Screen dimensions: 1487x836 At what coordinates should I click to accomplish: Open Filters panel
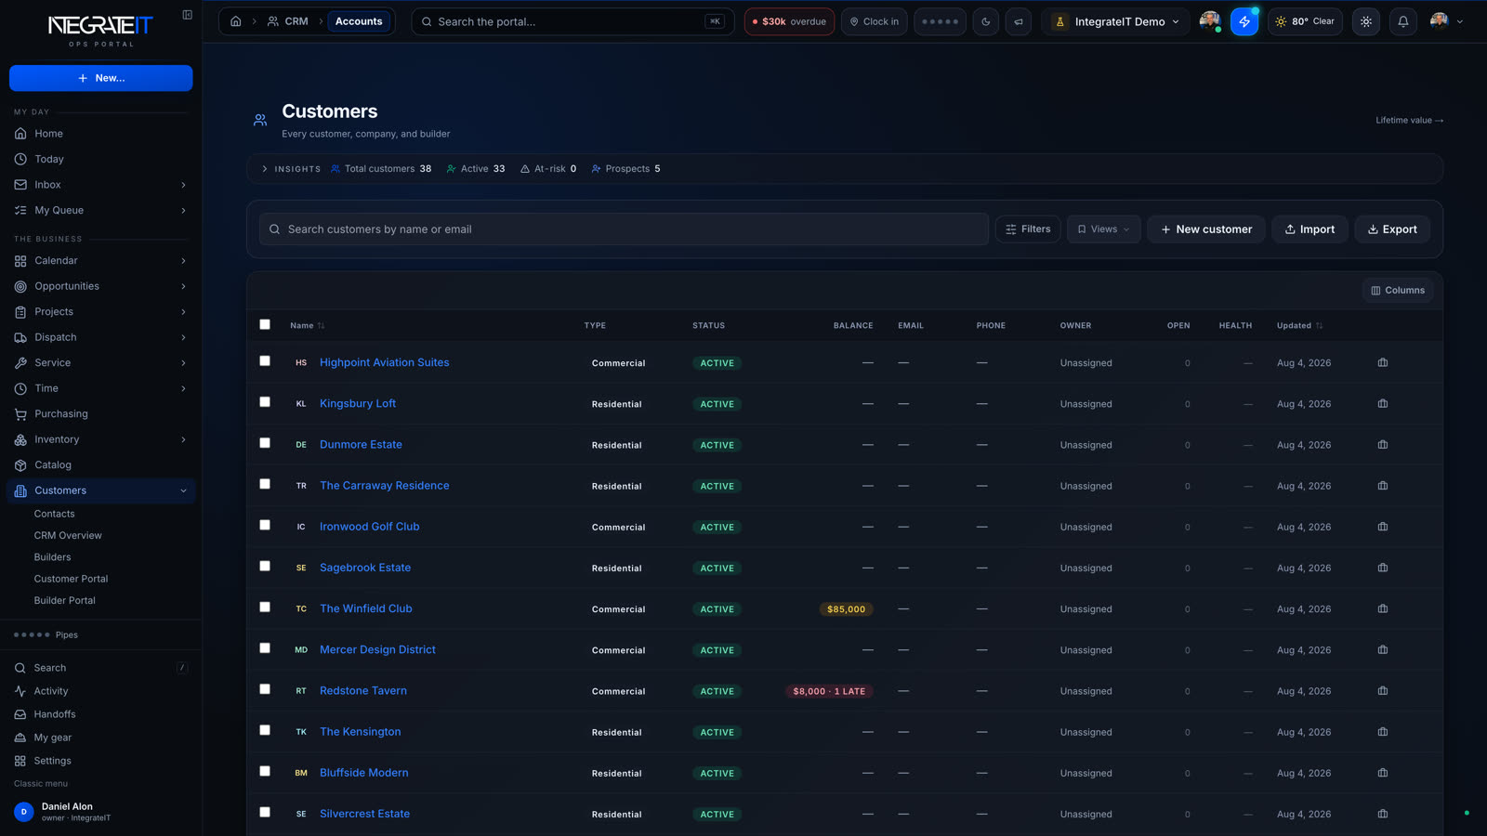pos(1028,229)
